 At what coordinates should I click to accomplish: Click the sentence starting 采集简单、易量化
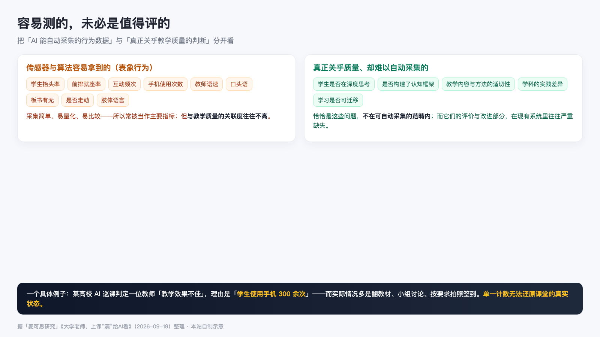click(x=149, y=116)
